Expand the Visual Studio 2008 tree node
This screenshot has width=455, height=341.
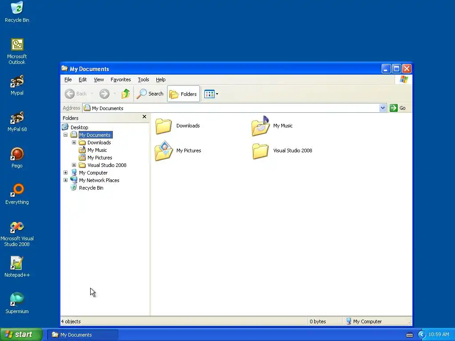pyautogui.click(x=74, y=165)
